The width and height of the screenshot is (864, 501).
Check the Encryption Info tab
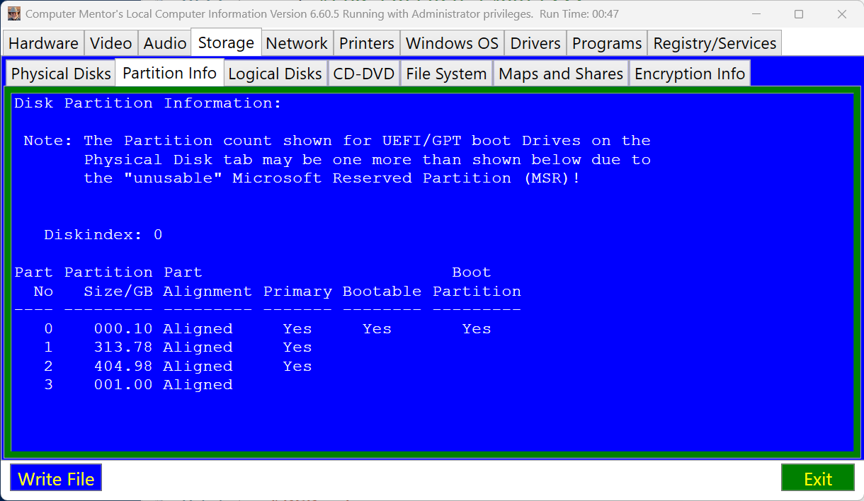click(689, 73)
